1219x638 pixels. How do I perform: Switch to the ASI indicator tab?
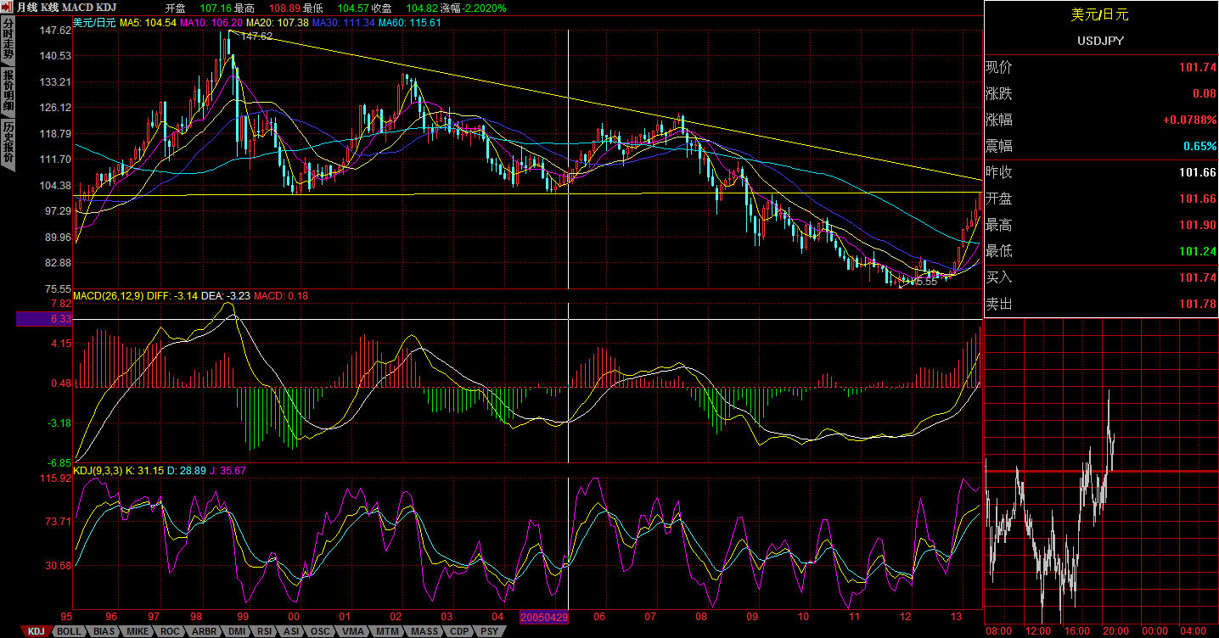click(x=292, y=631)
